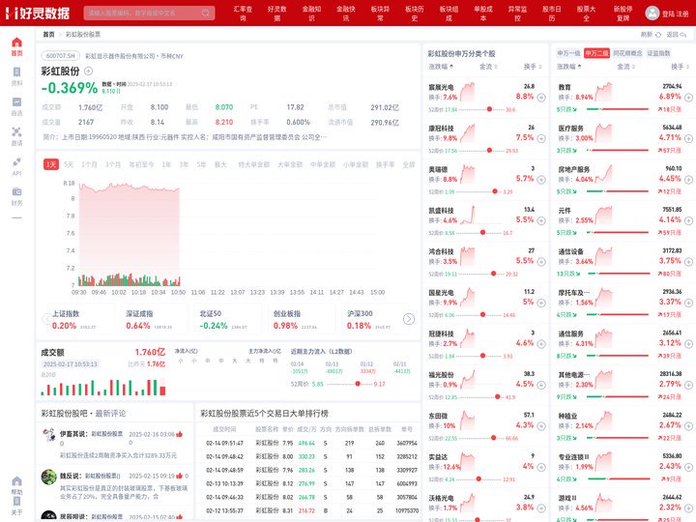The width and height of the screenshot is (696, 522).
Task: Open the 自选 watchlist sidebar icon
Action: coord(16,102)
